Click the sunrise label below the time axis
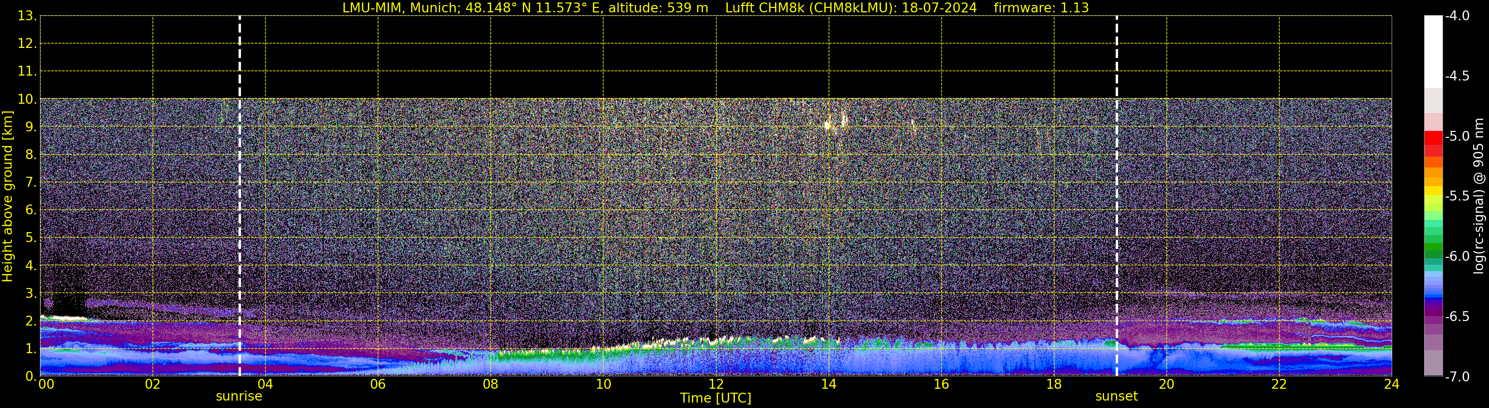The width and height of the screenshot is (1489, 408). coord(239,397)
